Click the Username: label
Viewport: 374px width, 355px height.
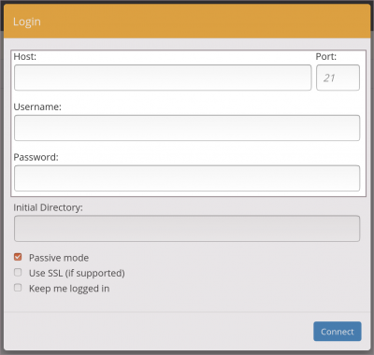coord(37,106)
